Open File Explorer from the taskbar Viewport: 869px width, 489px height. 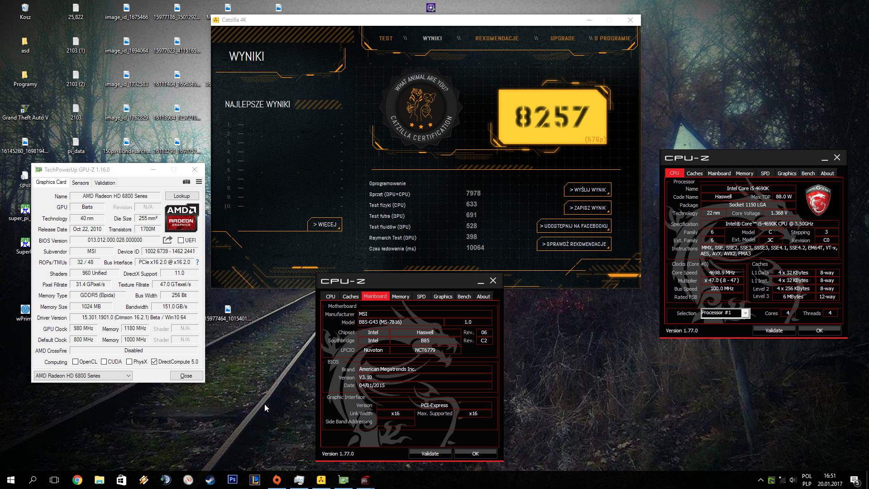[100, 480]
